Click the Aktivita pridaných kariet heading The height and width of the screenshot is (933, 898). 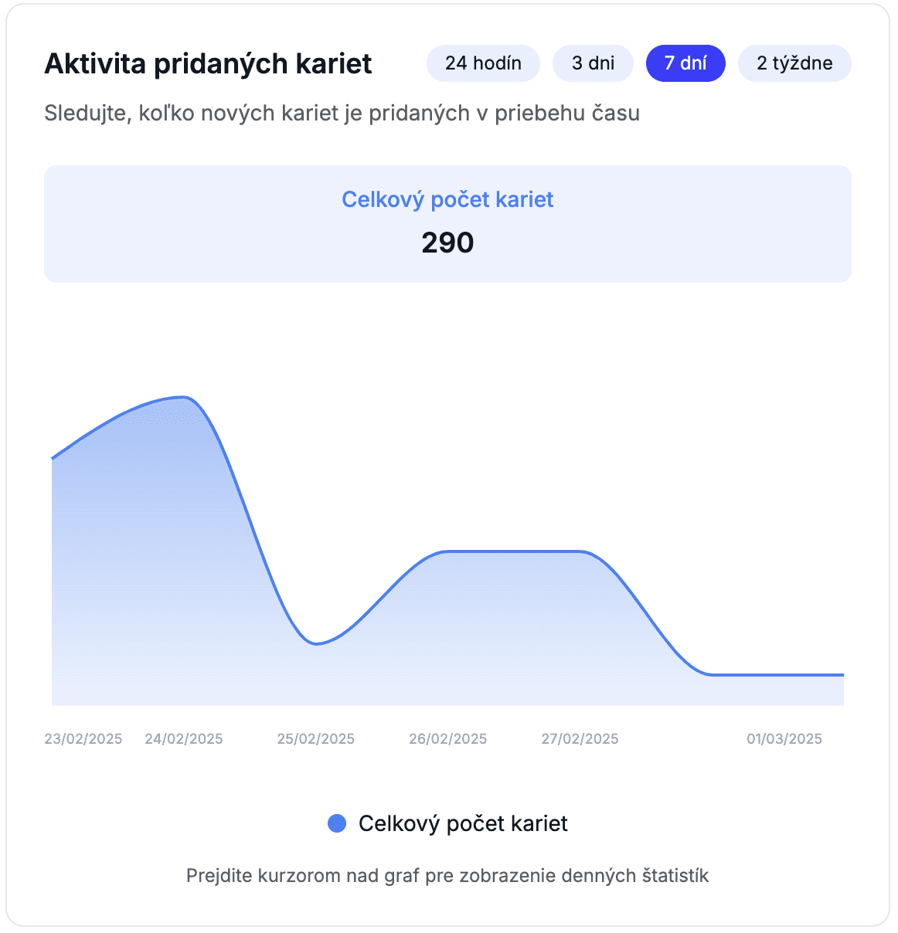tap(209, 63)
